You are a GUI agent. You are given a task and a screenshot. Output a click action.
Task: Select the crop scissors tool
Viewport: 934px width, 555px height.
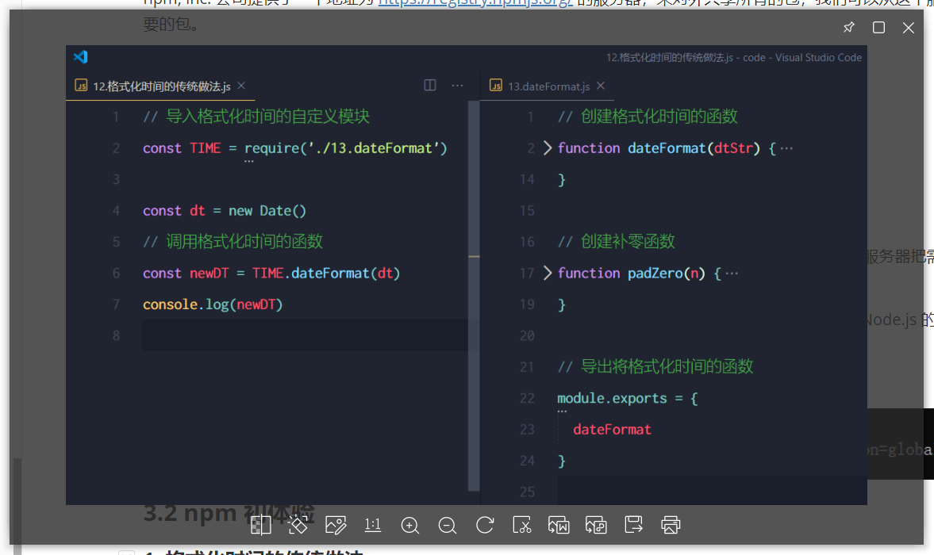pyautogui.click(x=522, y=525)
